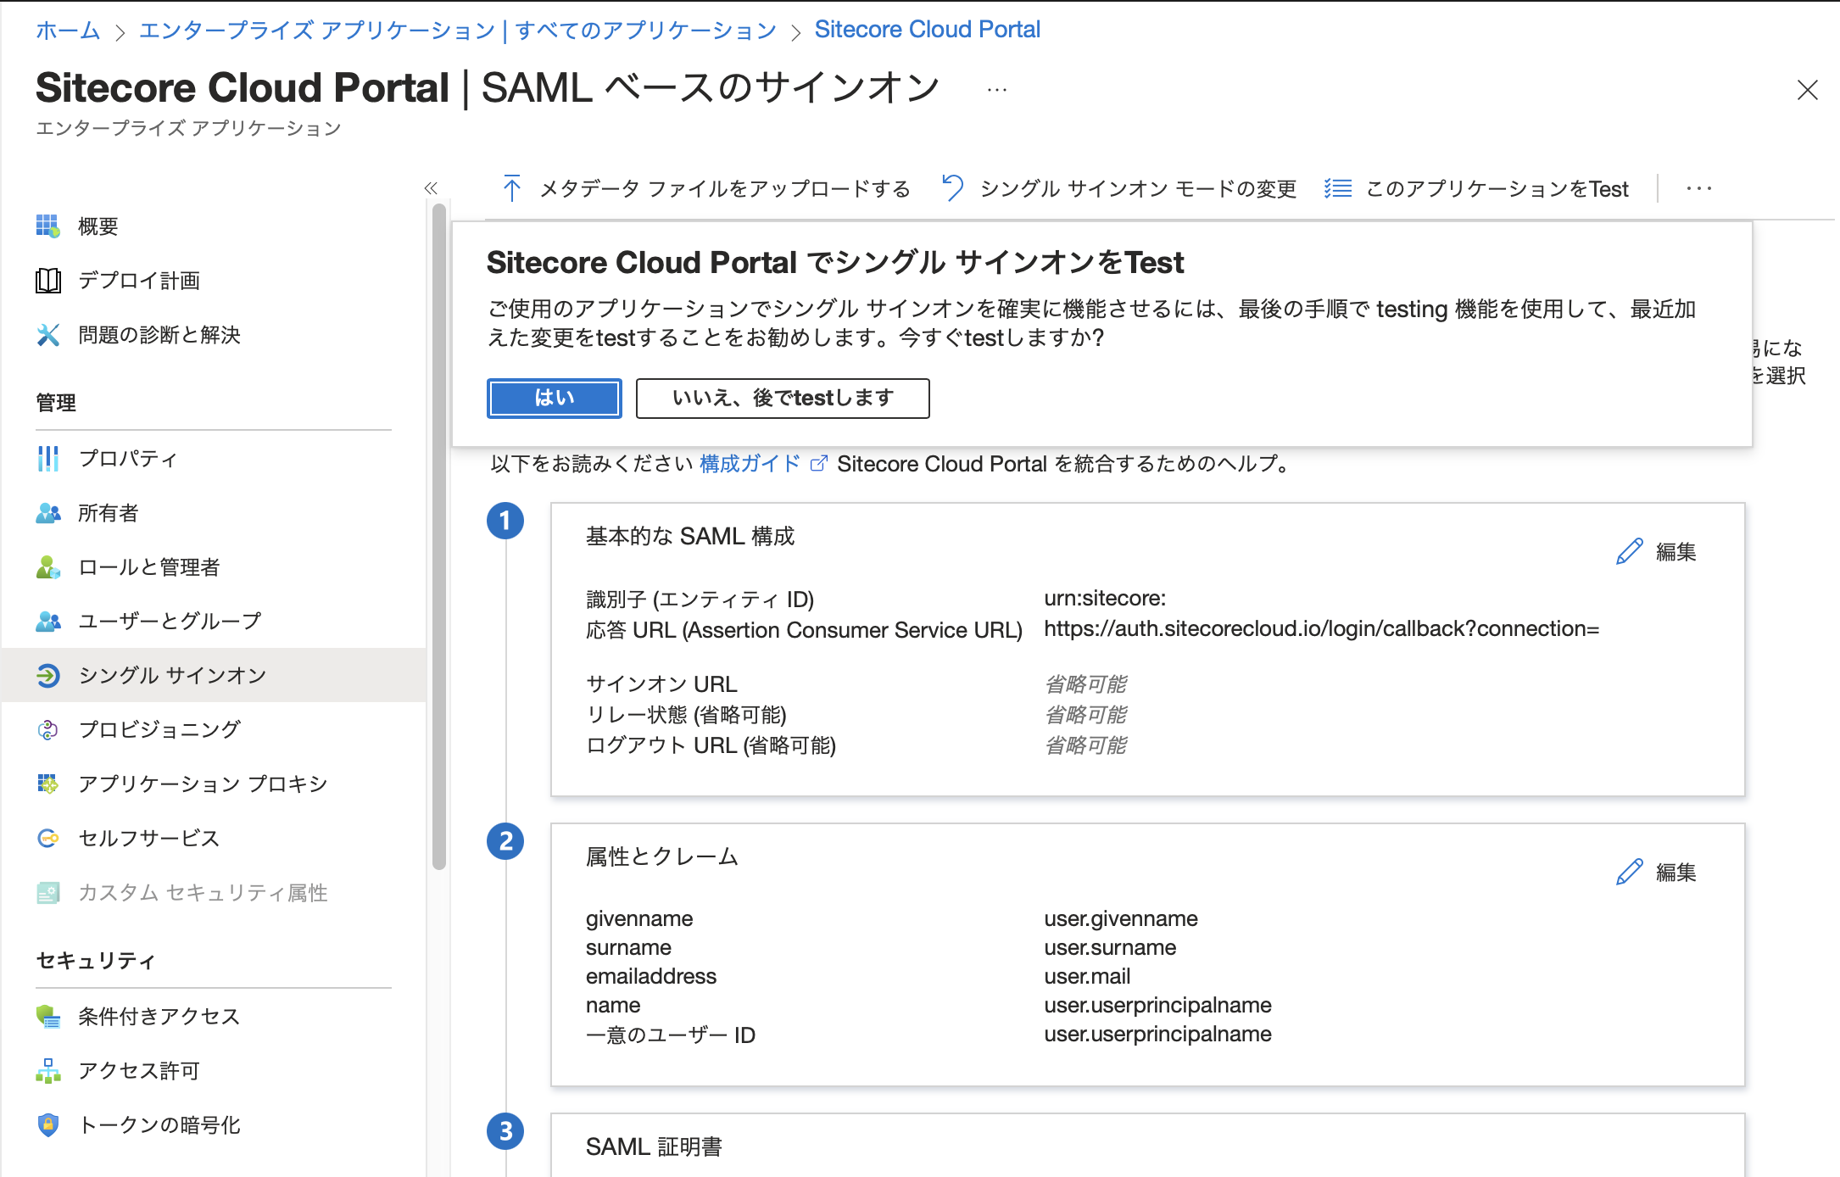Screen dimensions: 1840x1177
Task: Click the emailaddress claim name
Action: [x=651, y=976]
